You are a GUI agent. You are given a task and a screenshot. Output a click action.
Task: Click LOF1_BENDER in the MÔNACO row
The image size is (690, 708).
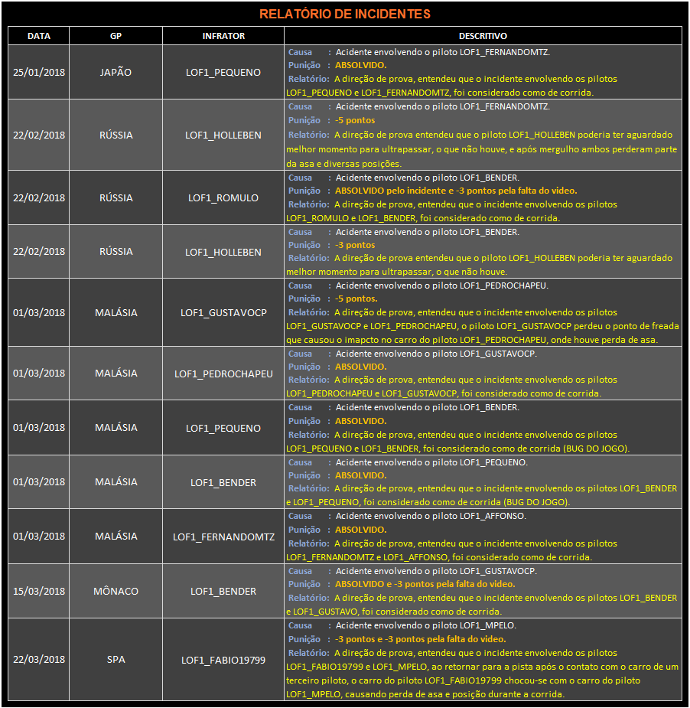click(223, 591)
